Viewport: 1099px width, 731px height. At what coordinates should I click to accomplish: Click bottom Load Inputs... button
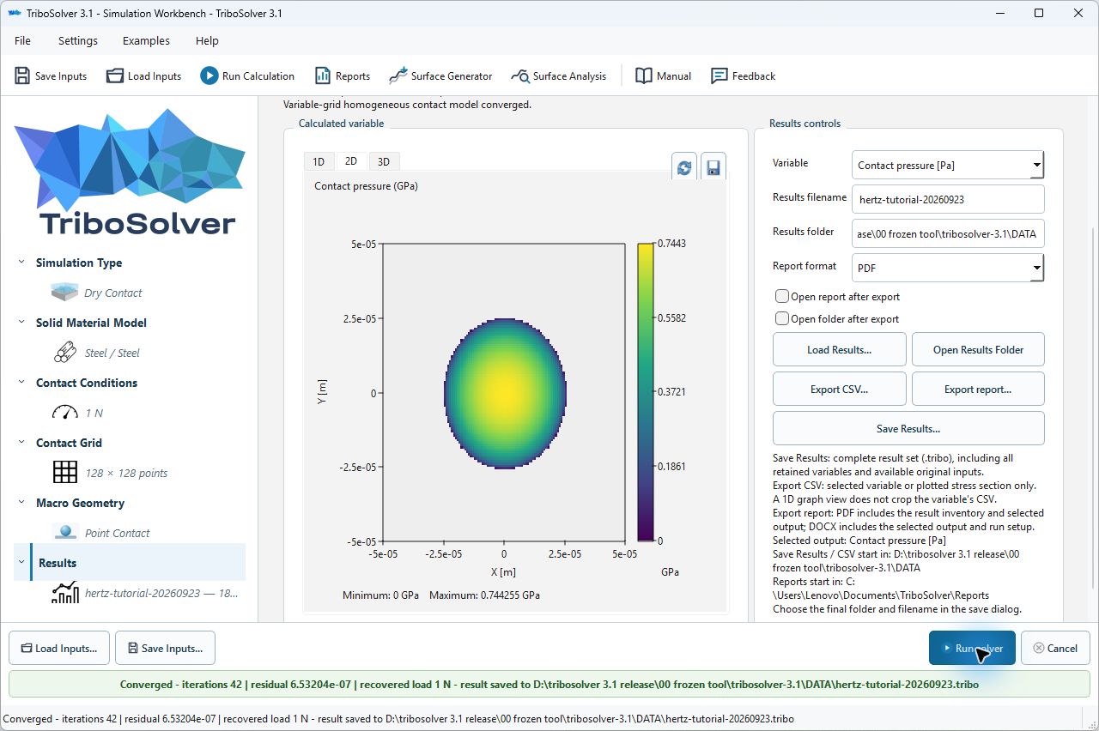[59, 648]
